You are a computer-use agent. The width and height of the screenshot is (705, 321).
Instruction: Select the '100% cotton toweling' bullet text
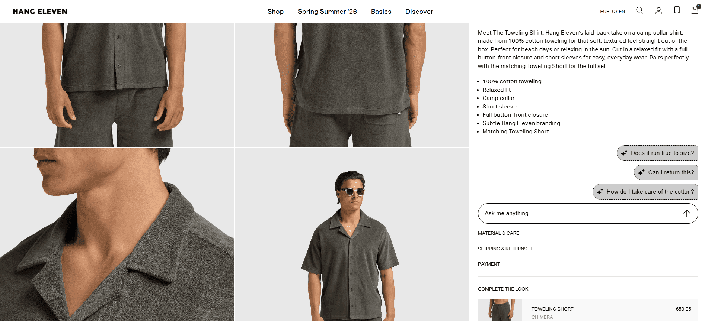[x=512, y=81]
